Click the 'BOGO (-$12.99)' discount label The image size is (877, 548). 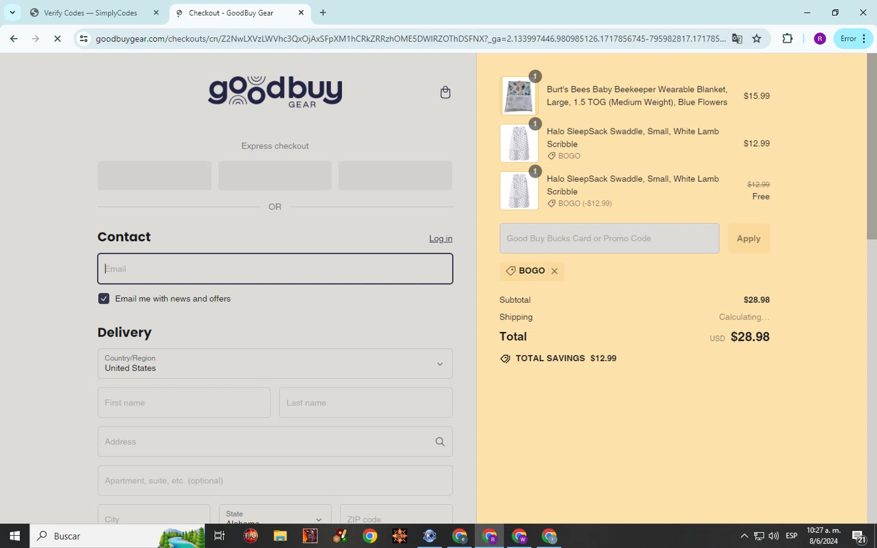click(x=585, y=203)
